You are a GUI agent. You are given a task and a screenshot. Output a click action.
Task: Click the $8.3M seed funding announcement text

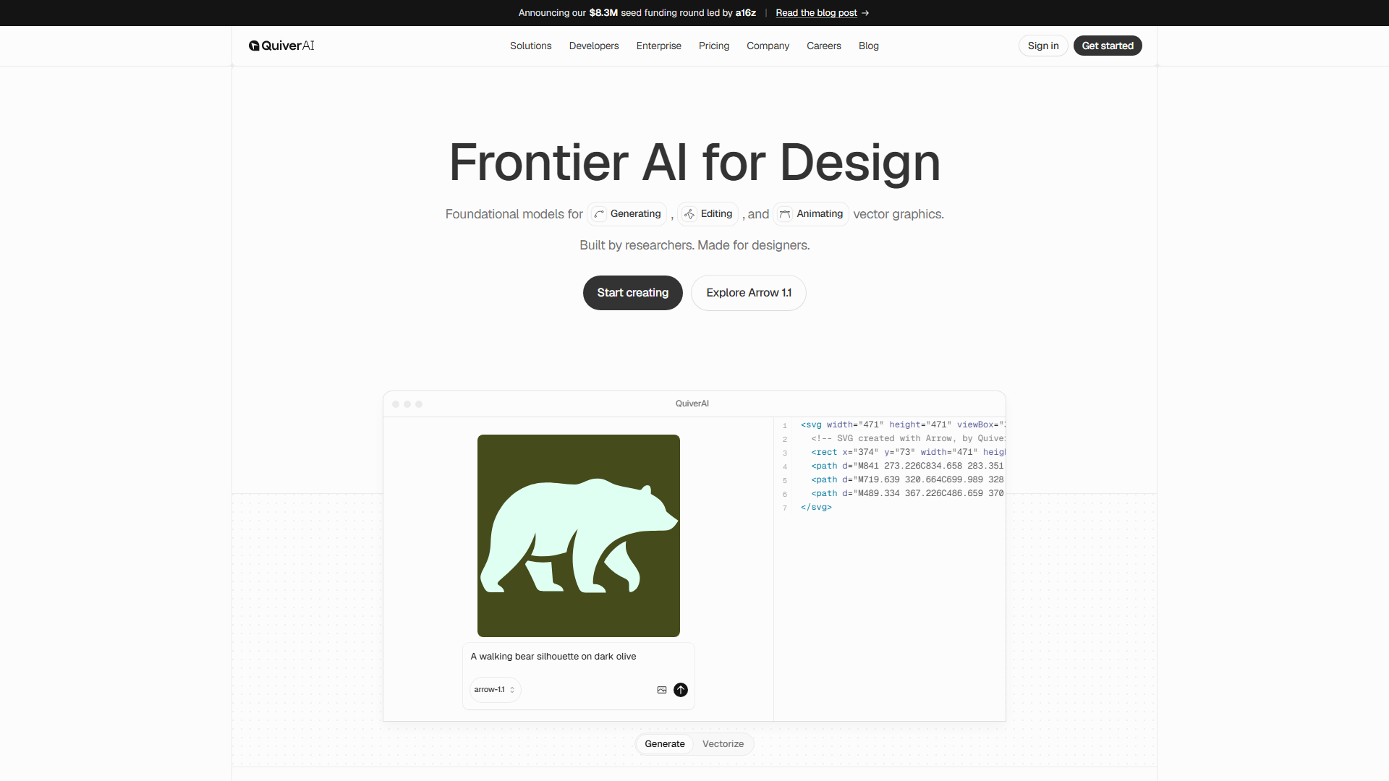[x=637, y=13]
